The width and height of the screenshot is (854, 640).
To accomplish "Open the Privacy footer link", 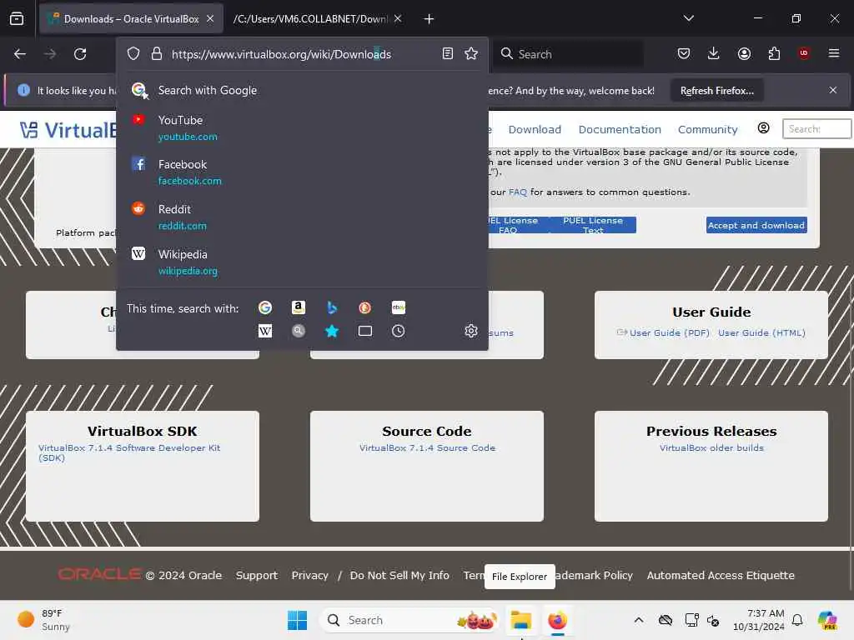I will click(310, 575).
